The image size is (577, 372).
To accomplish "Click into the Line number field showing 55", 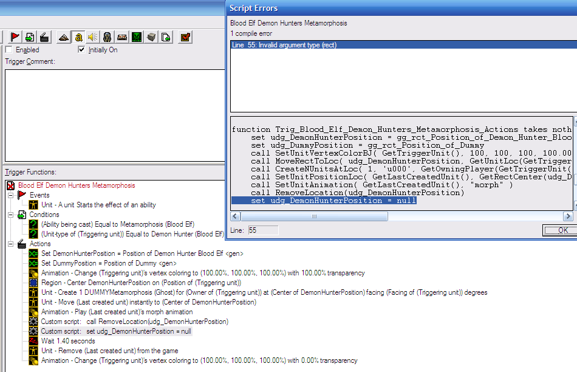I will tap(263, 230).
